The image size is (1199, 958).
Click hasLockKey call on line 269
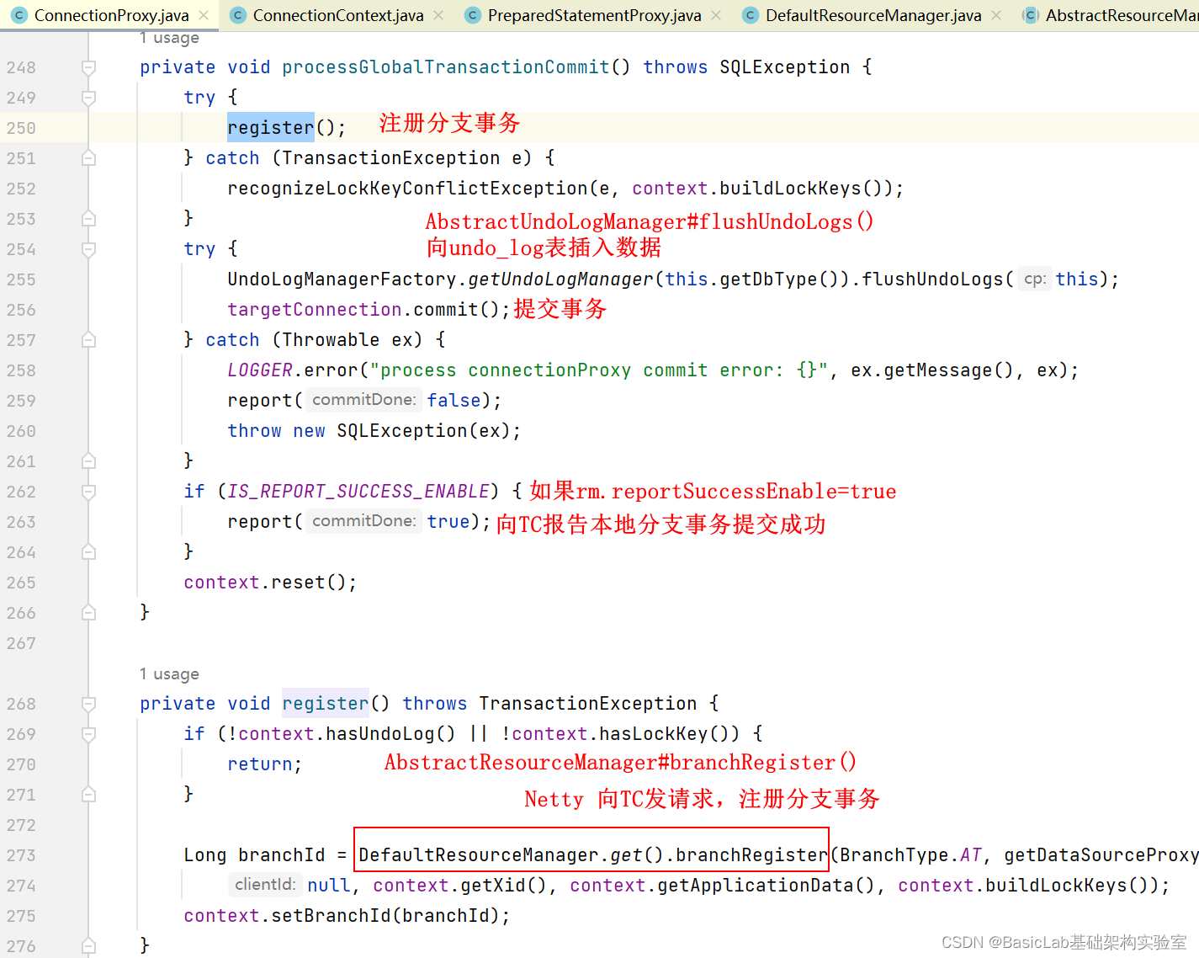click(x=654, y=734)
